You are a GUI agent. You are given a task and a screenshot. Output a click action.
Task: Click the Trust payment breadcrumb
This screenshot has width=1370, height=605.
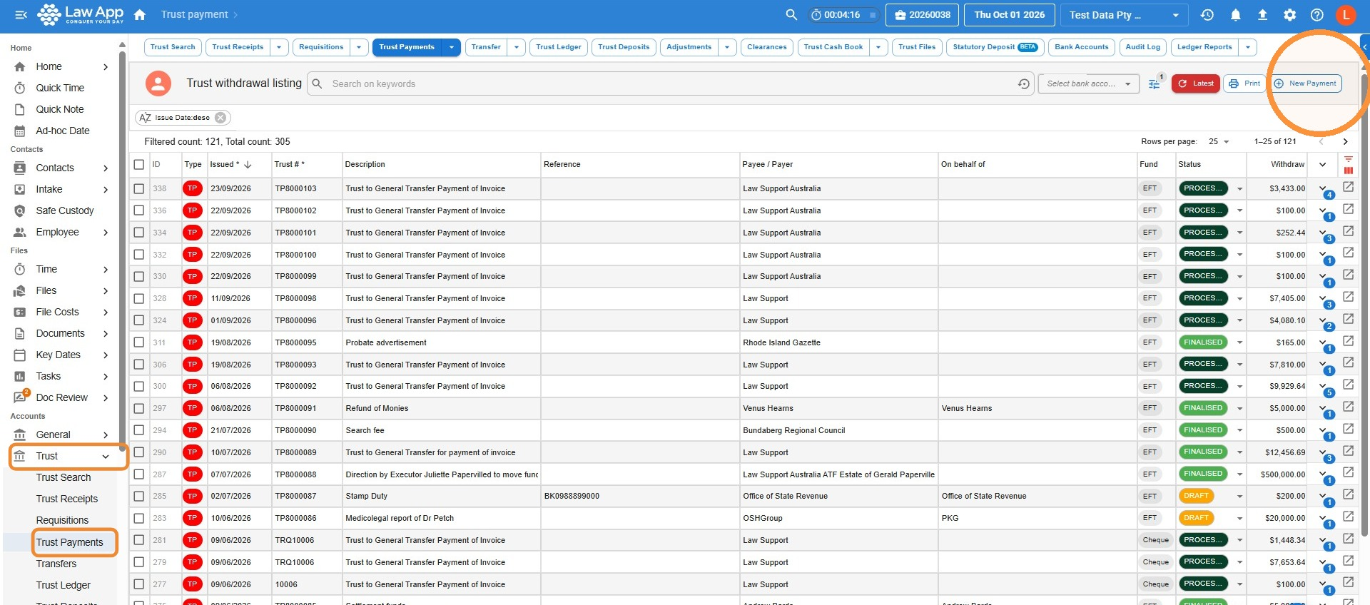194,15
